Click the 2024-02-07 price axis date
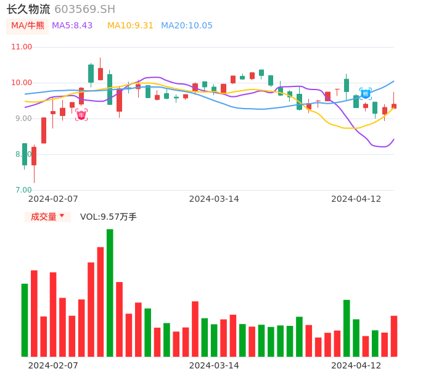Viewport: 423px width, 374px height. (x=53, y=199)
